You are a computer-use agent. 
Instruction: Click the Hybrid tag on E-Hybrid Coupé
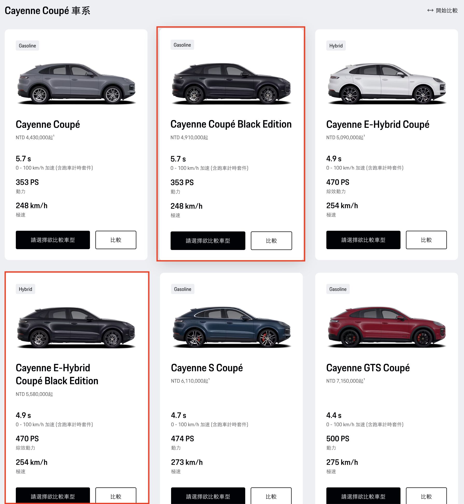(x=336, y=46)
